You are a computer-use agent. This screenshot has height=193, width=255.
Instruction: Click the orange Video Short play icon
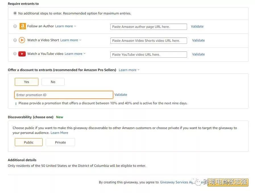[22, 40]
